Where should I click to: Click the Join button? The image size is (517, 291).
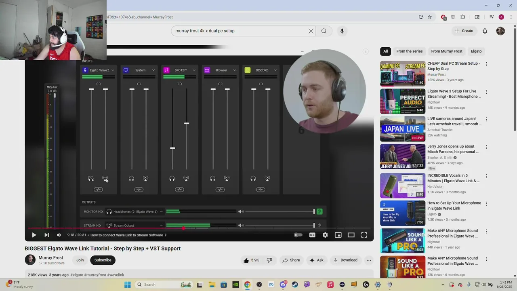(x=80, y=260)
